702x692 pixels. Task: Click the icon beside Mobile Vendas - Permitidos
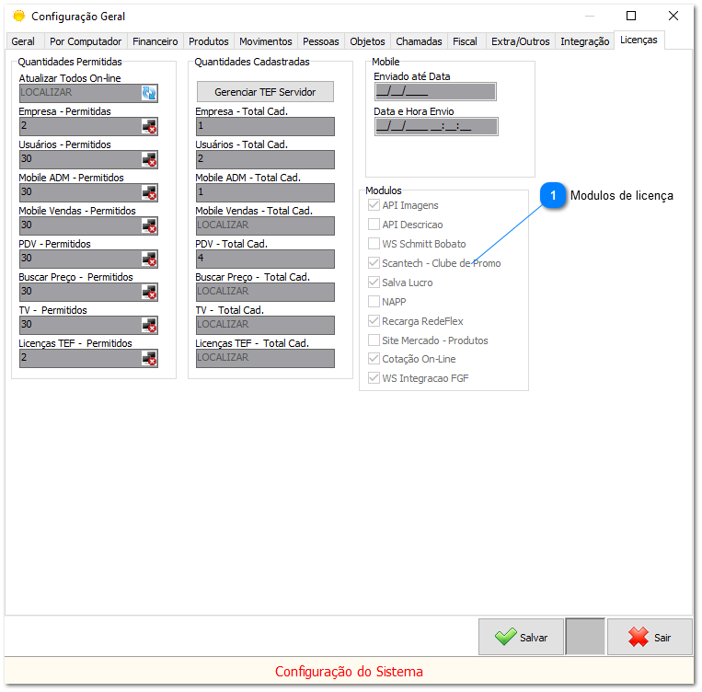(149, 225)
